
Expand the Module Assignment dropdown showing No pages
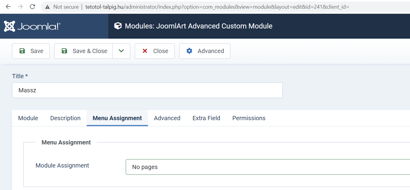pos(268,167)
